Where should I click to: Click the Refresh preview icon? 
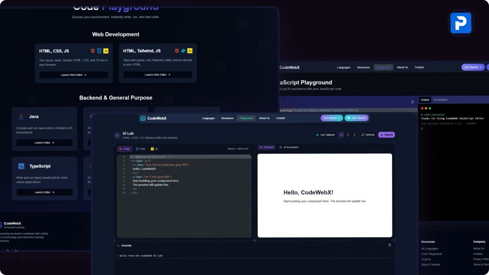point(363,134)
